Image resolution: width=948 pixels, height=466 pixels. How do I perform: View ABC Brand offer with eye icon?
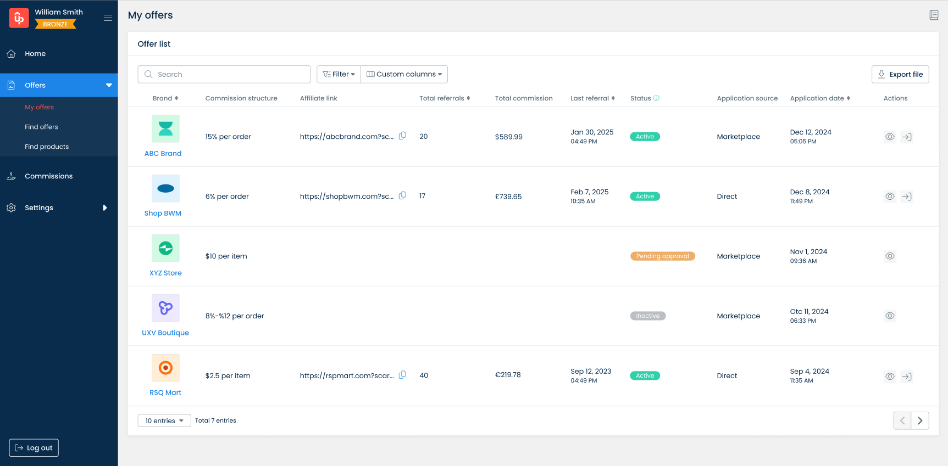point(890,137)
